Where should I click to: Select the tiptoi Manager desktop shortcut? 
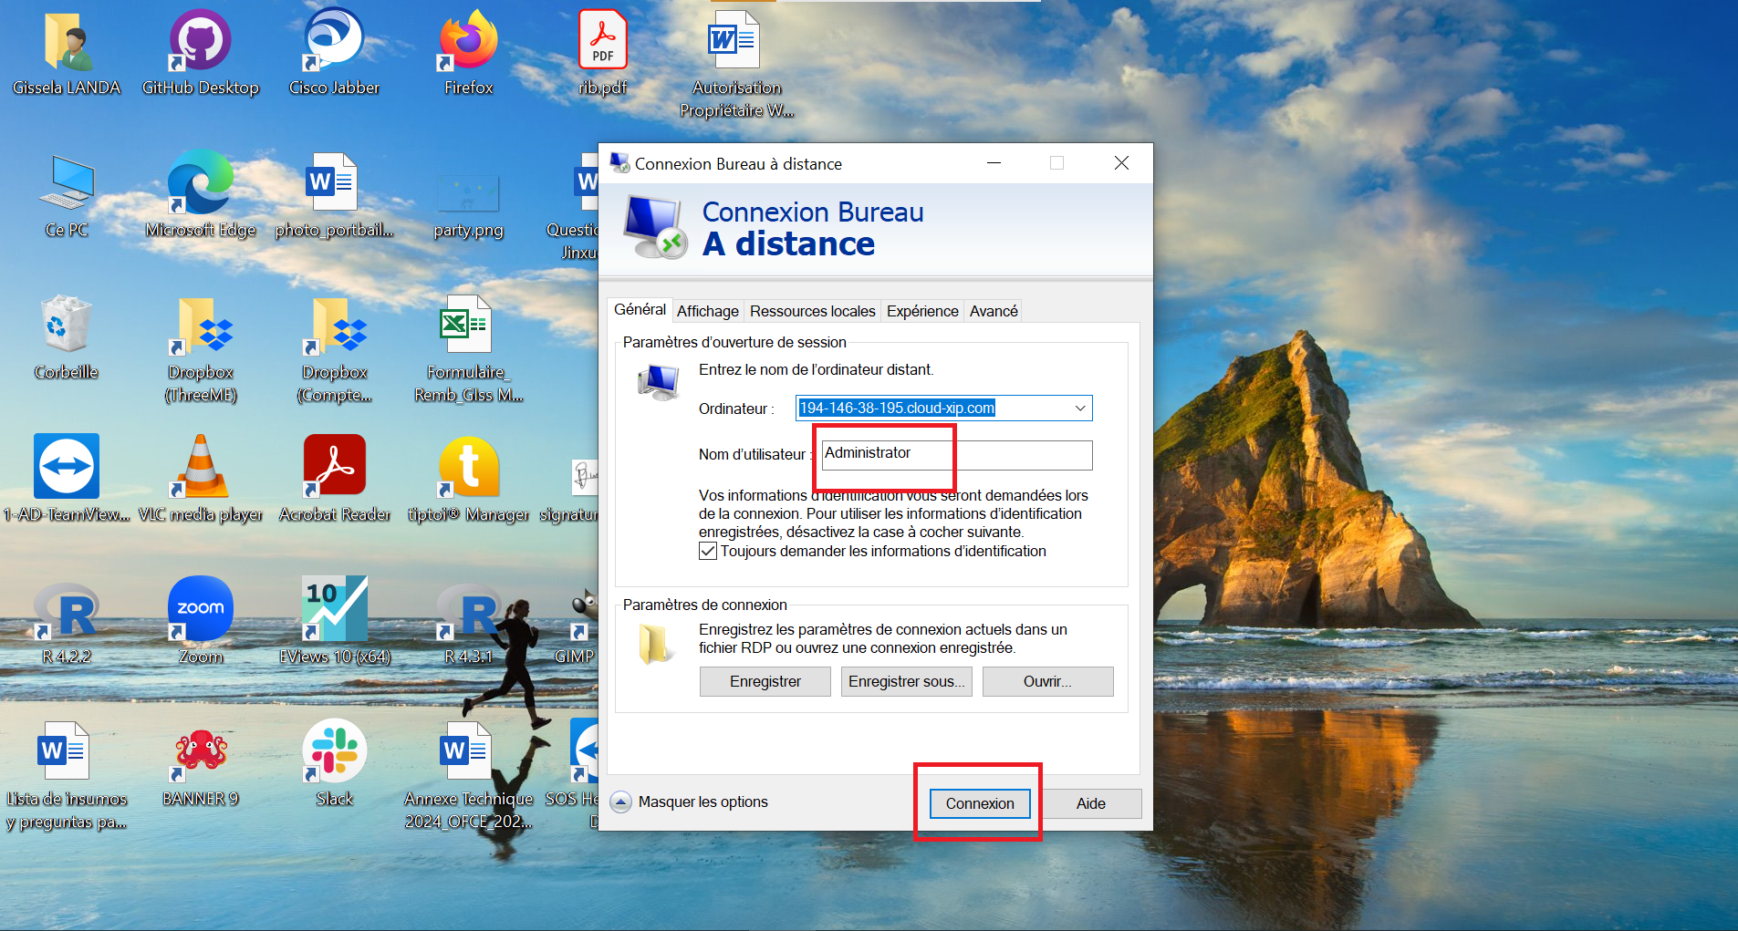pos(468,466)
